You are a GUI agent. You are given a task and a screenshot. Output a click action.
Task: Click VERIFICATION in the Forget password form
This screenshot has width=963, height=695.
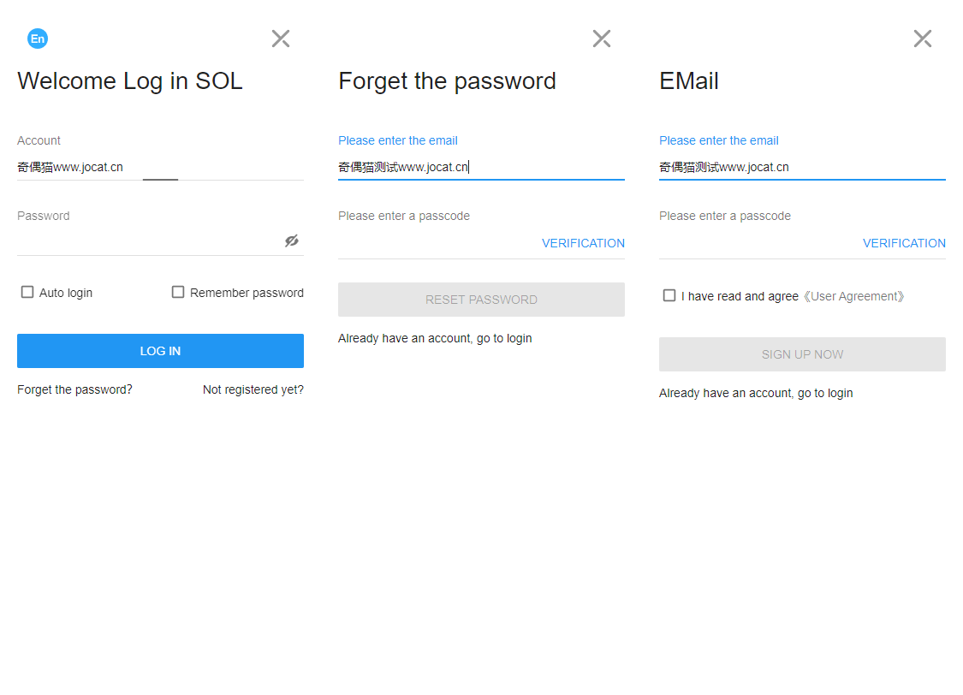pyautogui.click(x=583, y=243)
